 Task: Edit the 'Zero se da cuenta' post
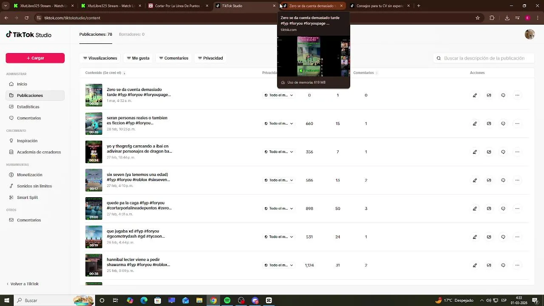pyautogui.click(x=475, y=95)
